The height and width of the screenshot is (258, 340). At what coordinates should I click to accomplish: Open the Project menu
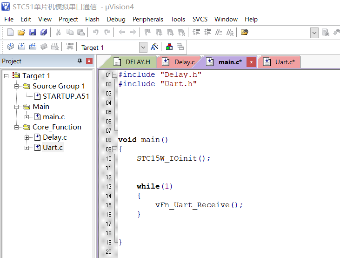point(68,20)
